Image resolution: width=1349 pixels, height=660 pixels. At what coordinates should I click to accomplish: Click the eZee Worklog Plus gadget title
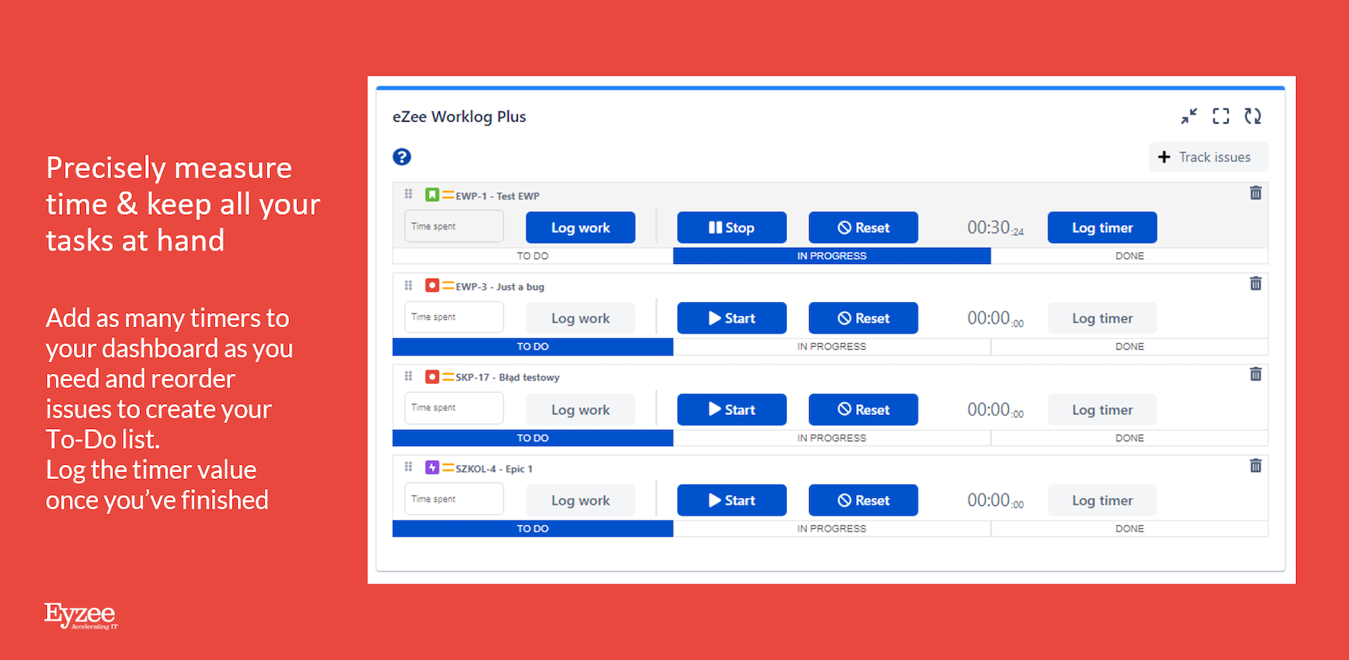[x=459, y=117]
